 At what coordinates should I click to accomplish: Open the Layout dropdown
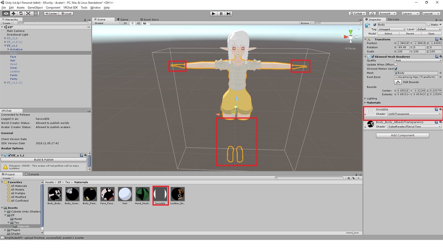click(x=431, y=14)
